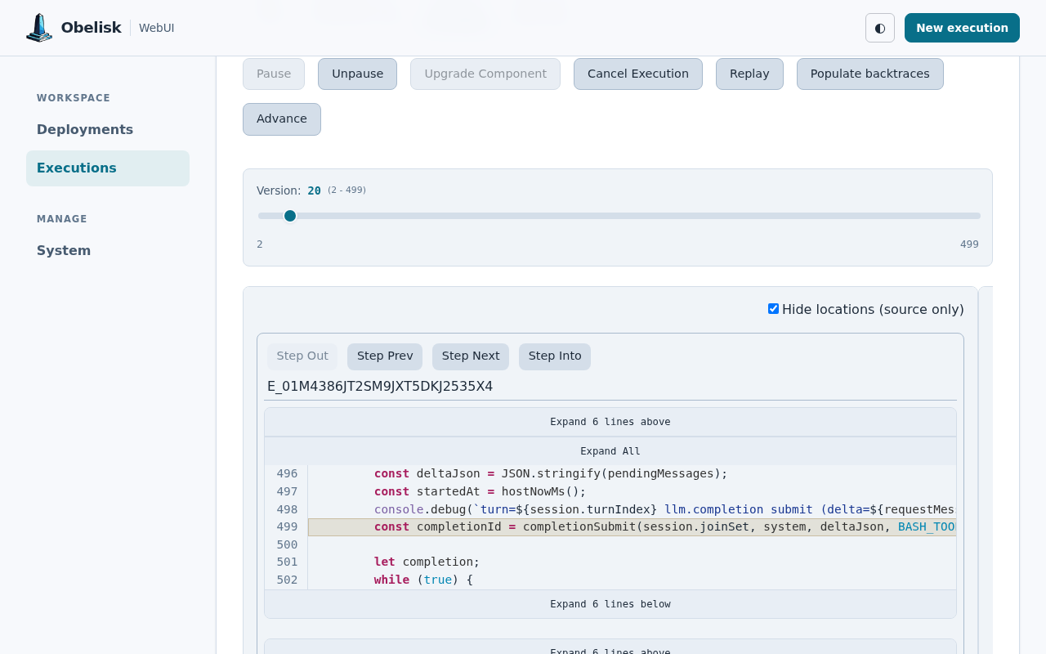Click Cancel Execution
The height and width of the screenshot is (654, 1046).
pyautogui.click(x=638, y=74)
